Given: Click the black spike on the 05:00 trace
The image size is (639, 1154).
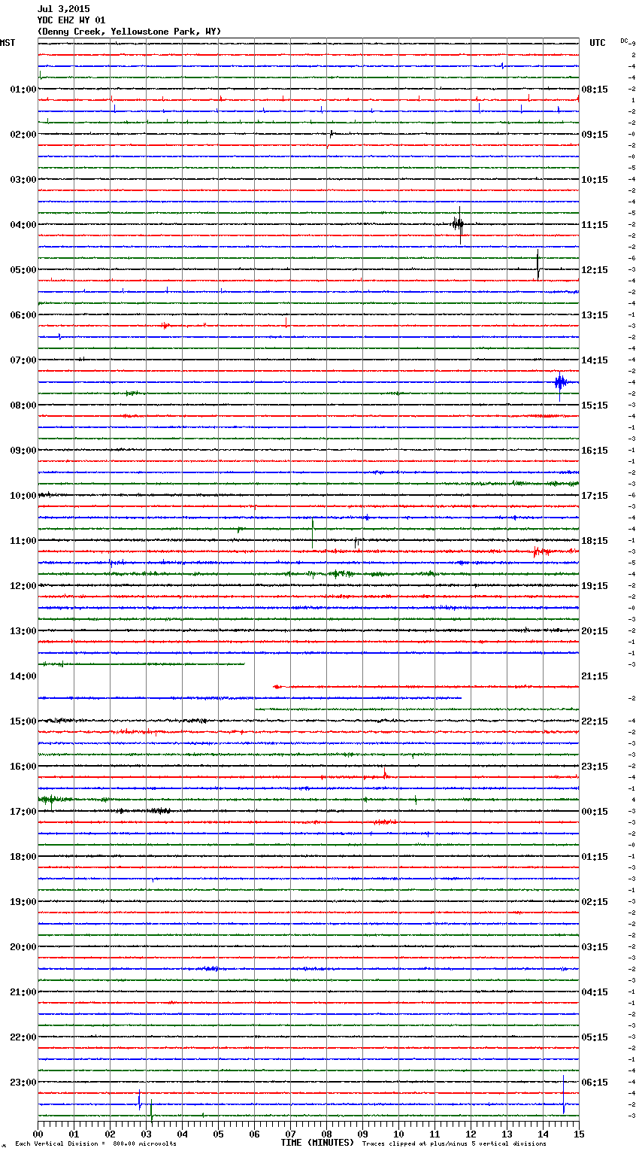Looking at the screenshot, I should click(538, 266).
